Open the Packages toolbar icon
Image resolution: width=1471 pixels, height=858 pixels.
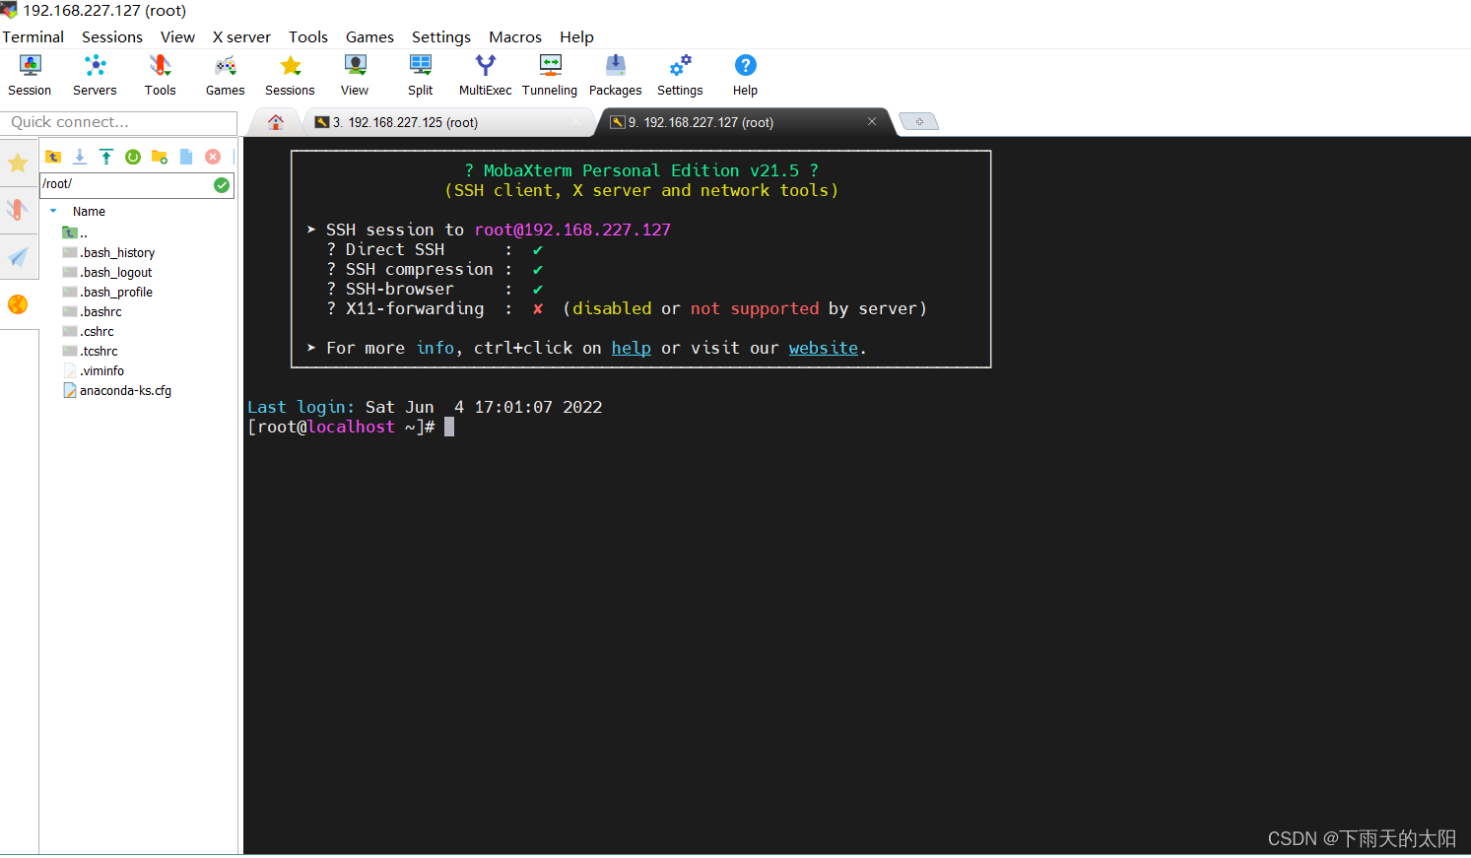[615, 75]
